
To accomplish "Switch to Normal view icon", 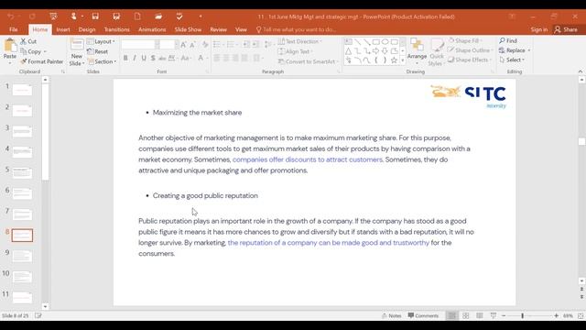I will point(451,315).
